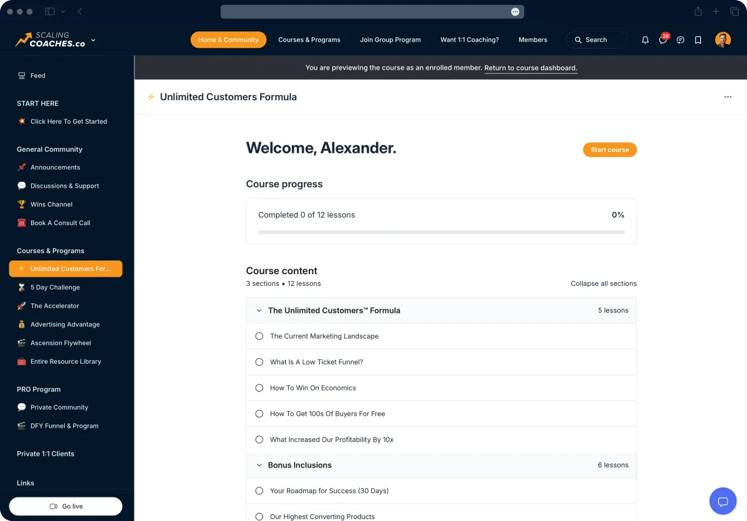The height and width of the screenshot is (521, 747).
Task: Mark Your Roadmap for Success lesson complete
Action: (260, 491)
